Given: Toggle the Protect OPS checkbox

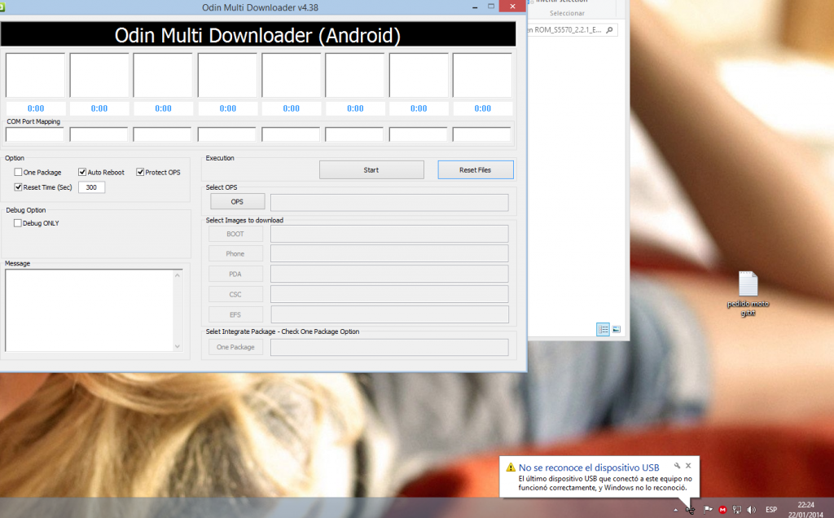Looking at the screenshot, I should click(140, 173).
